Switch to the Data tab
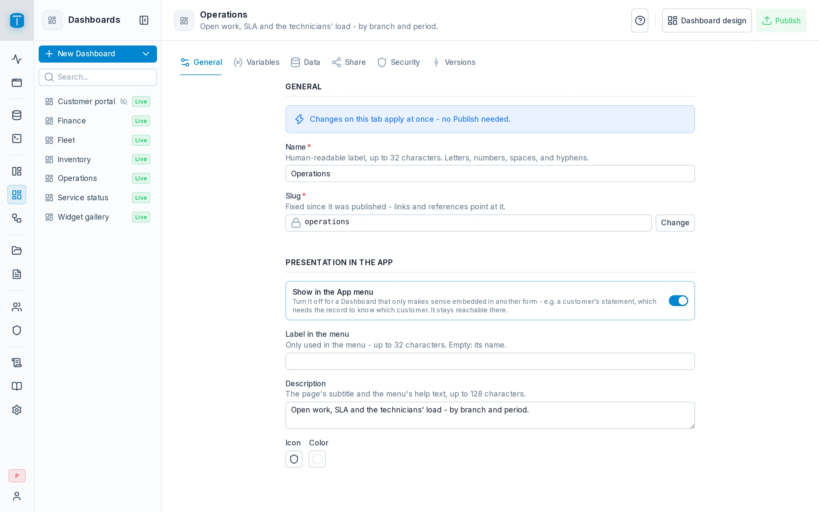819x512 pixels. (x=305, y=62)
